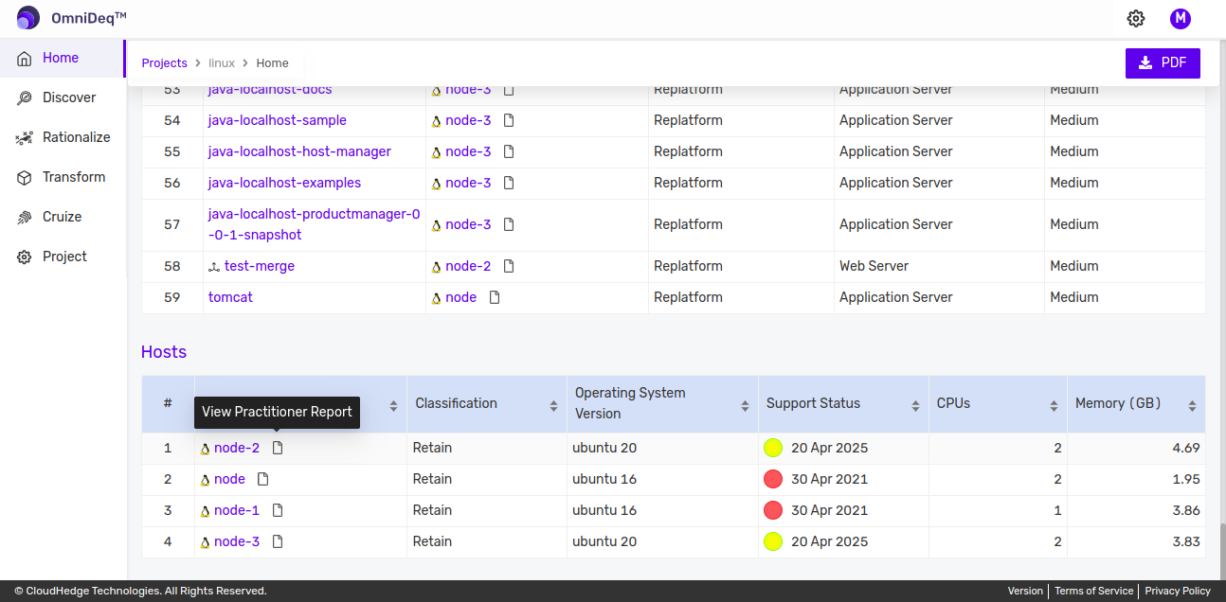Open the tomcat application link
This screenshot has height=602, width=1226.
[230, 297]
